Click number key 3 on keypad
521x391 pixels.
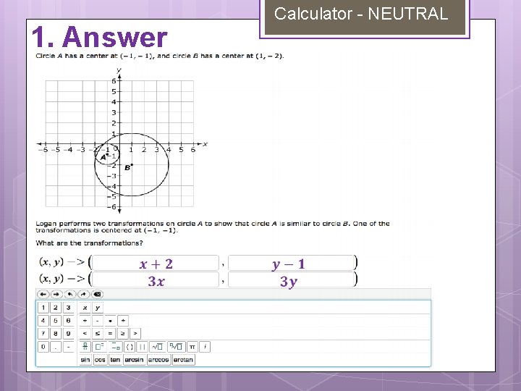pos(68,308)
